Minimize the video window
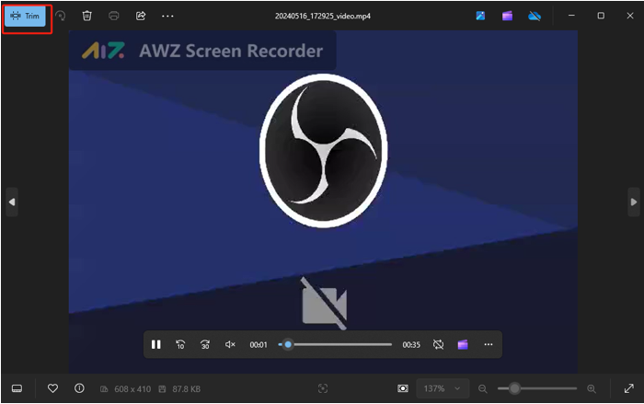 click(x=571, y=16)
